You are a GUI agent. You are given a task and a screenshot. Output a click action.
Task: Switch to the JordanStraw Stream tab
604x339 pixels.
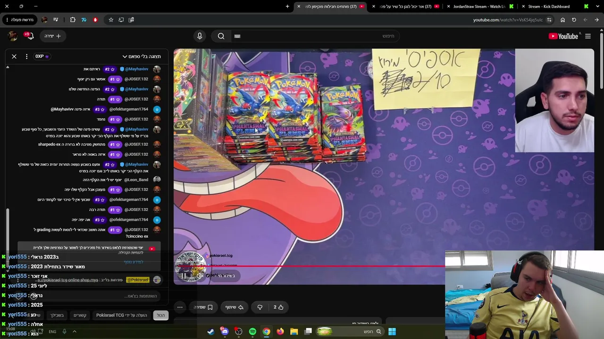479,7
